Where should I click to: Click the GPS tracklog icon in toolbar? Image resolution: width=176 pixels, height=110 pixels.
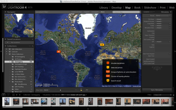point(87,90)
